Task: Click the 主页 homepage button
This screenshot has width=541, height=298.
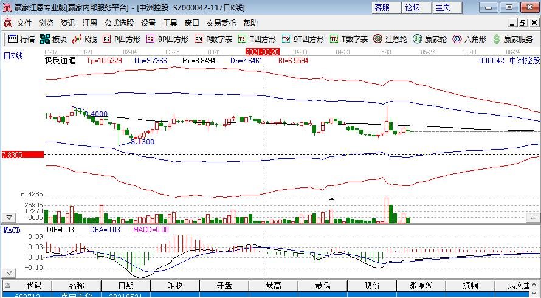Action: (x=447, y=7)
